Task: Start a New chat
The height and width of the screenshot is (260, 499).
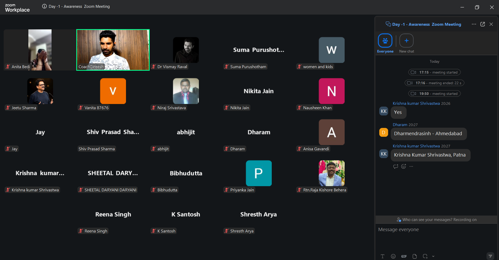Action: click(407, 43)
